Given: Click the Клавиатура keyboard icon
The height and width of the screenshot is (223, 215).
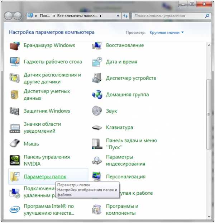Looking at the screenshot, I should click(x=97, y=128).
